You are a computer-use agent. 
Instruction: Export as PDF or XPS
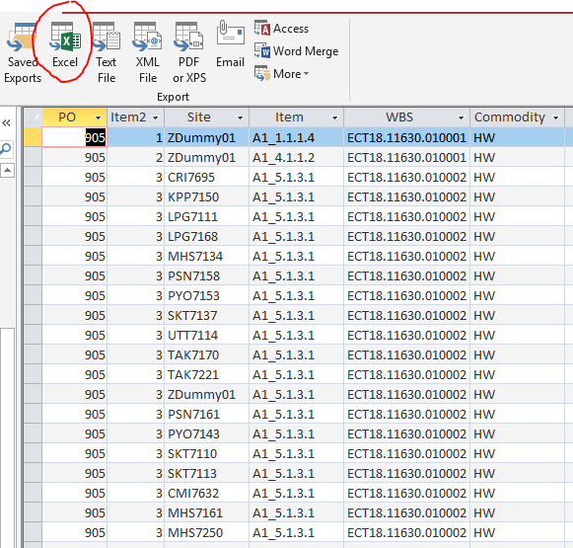[189, 52]
